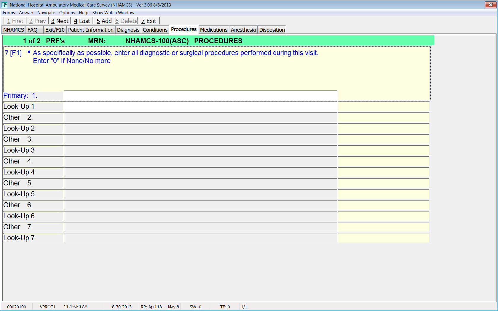This screenshot has height=311, width=498.
Task: Click the NHAMCS application icon in title bar
Action: click(4, 5)
